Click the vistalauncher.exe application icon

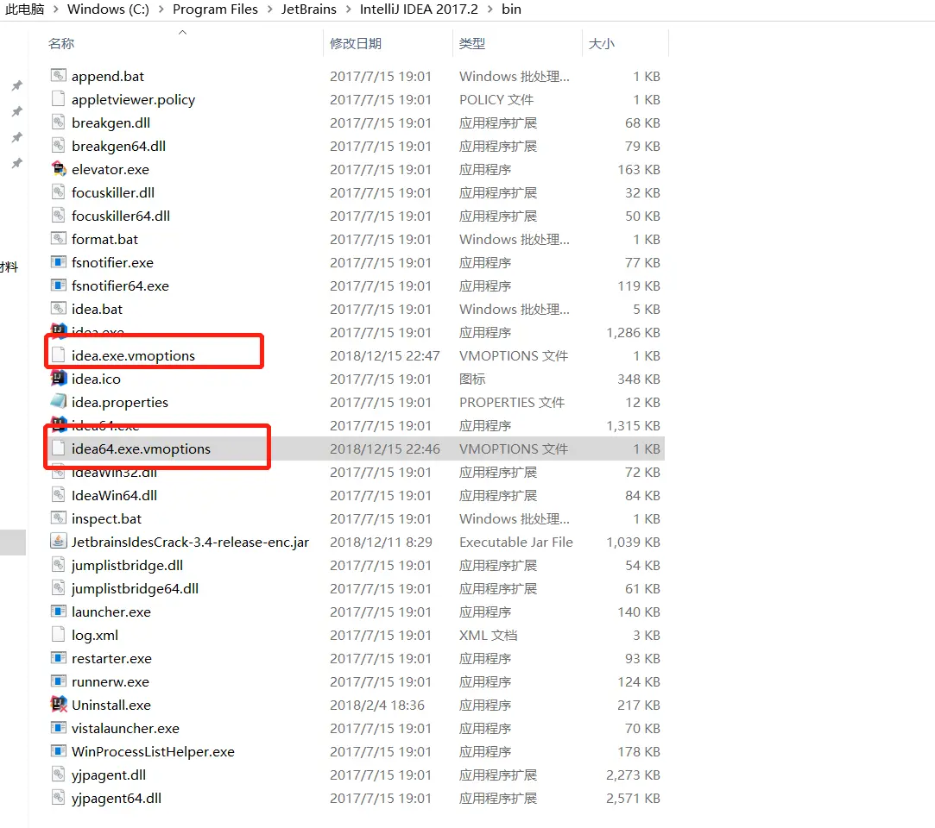(59, 728)
